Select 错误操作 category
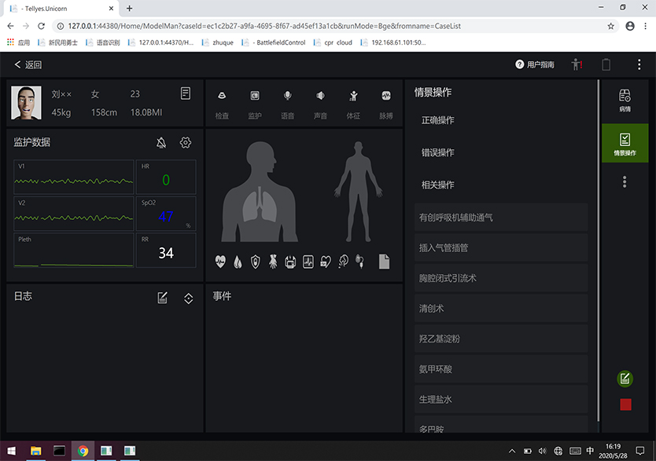Image resolution: width=656 pixels, height=461 pixels. tap(437, 152)
